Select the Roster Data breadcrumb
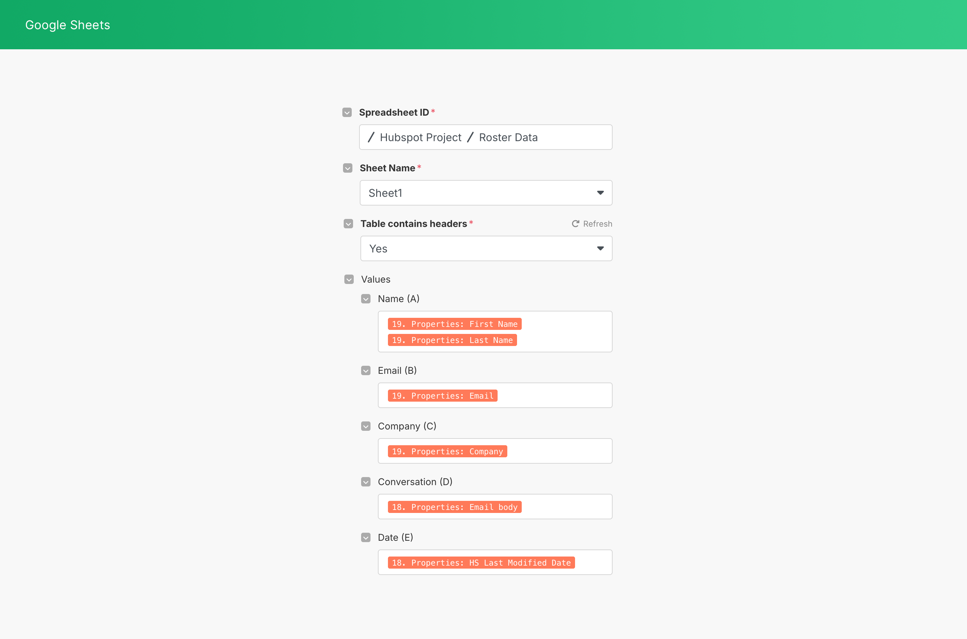 pyautogui.click(x=508, y=137)
